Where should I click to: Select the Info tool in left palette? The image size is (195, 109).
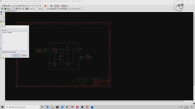[1, 12]
